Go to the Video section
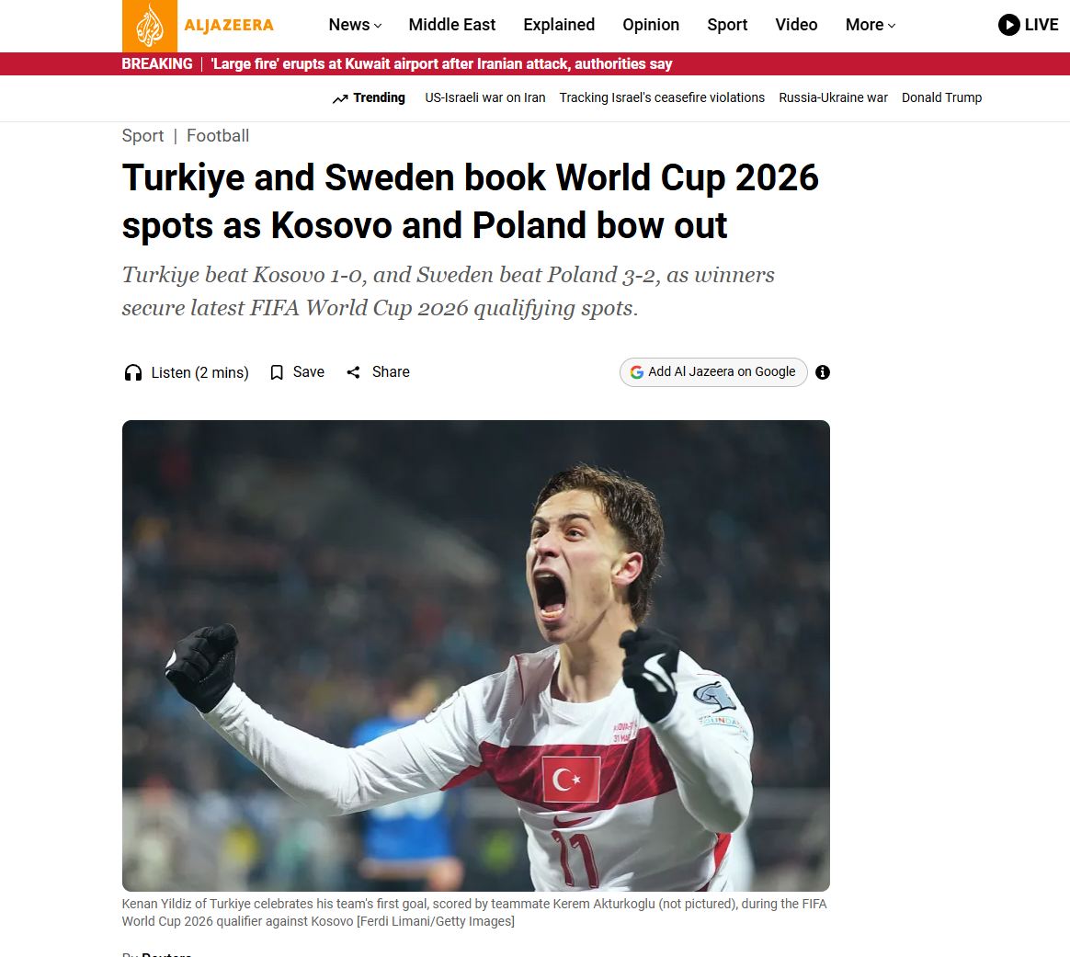Viewport: 1070px width, 957px height. coord(796,25)
